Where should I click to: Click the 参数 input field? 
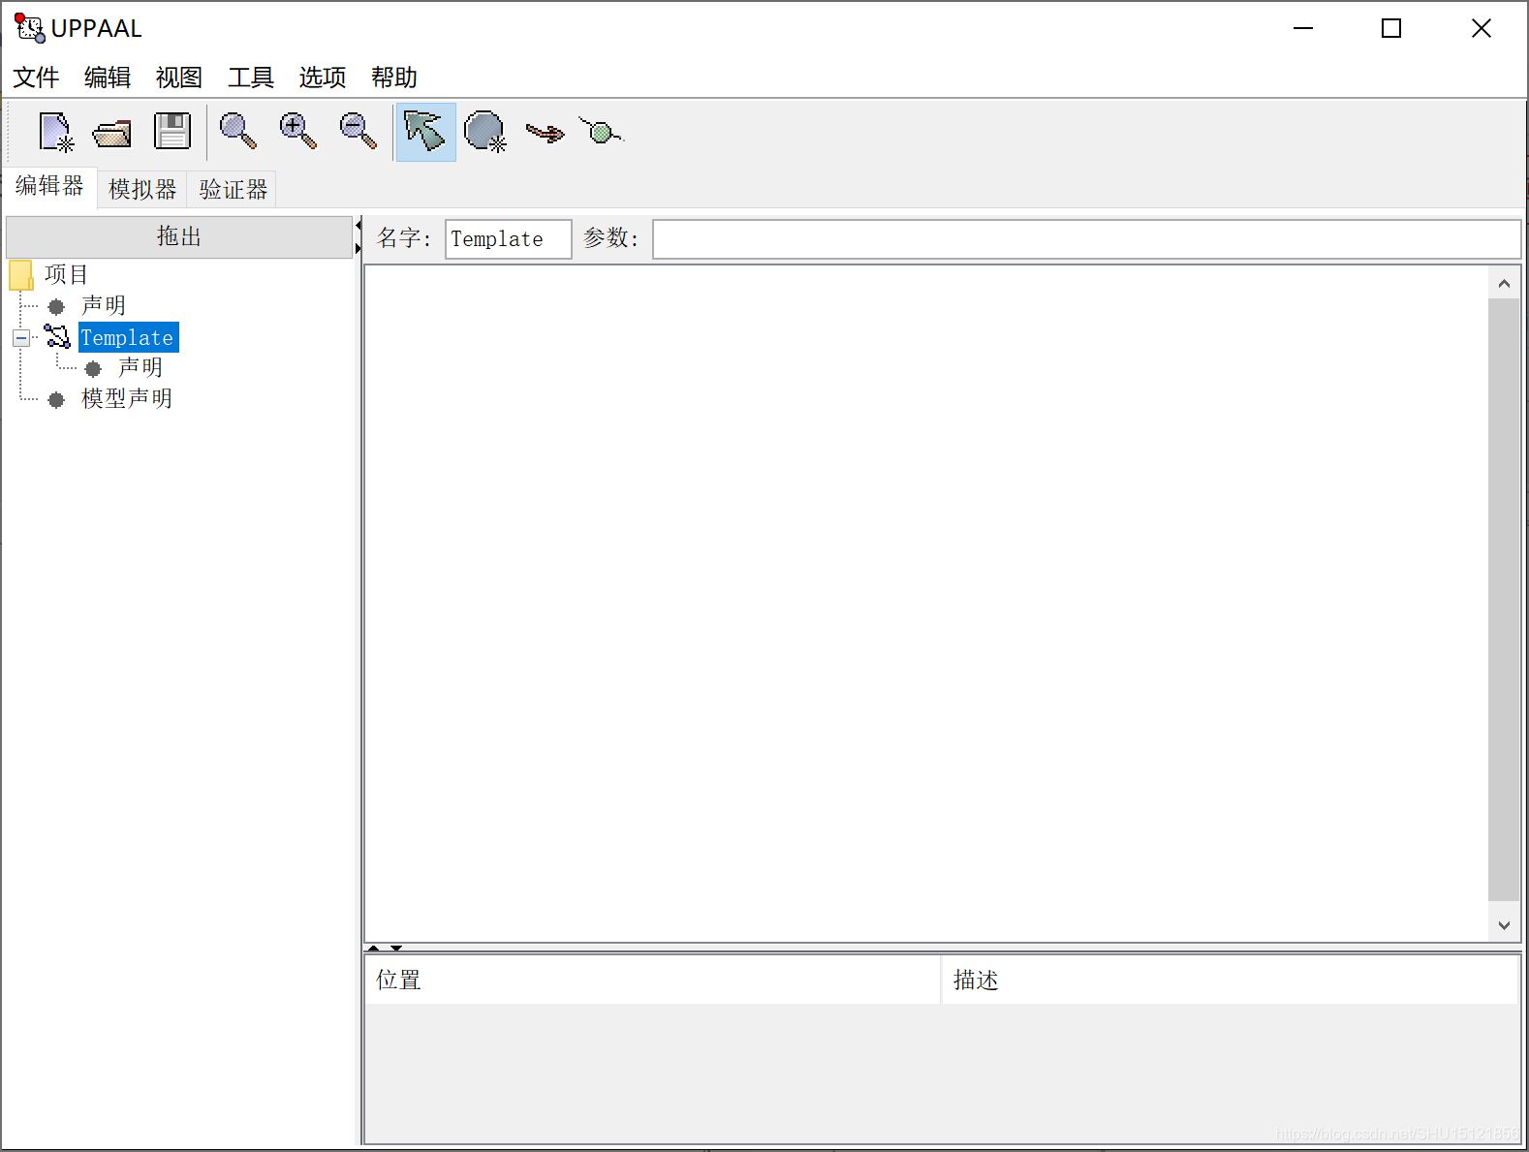pos(1086,239)
